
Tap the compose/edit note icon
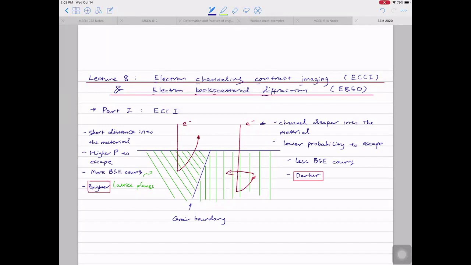coord(110,11)
